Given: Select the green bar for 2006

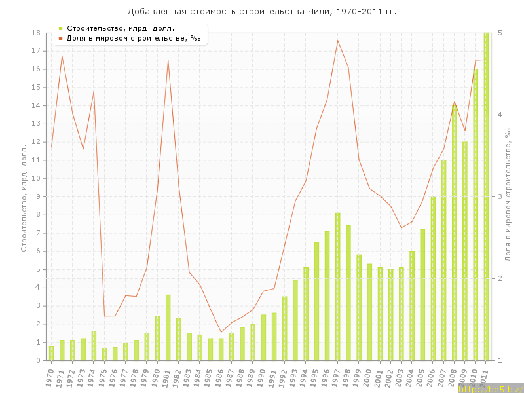Looking at the screenshot, I should [433, 278].
